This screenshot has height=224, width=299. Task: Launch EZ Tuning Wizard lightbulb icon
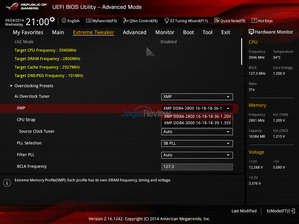pyautogui.click(x=167, y=21)
